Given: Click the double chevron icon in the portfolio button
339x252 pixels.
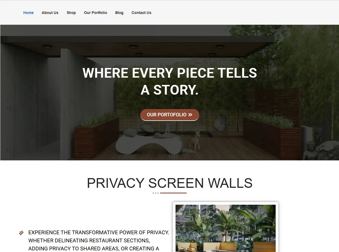Looking at the screenshot, I should click(190, 115).
